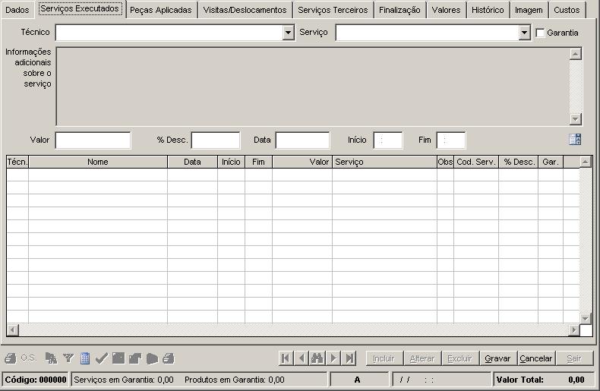Screen dimensions: 600x391
Task: Click the grid horizontal scrollbar left arrow
Action: click(13, 330)
